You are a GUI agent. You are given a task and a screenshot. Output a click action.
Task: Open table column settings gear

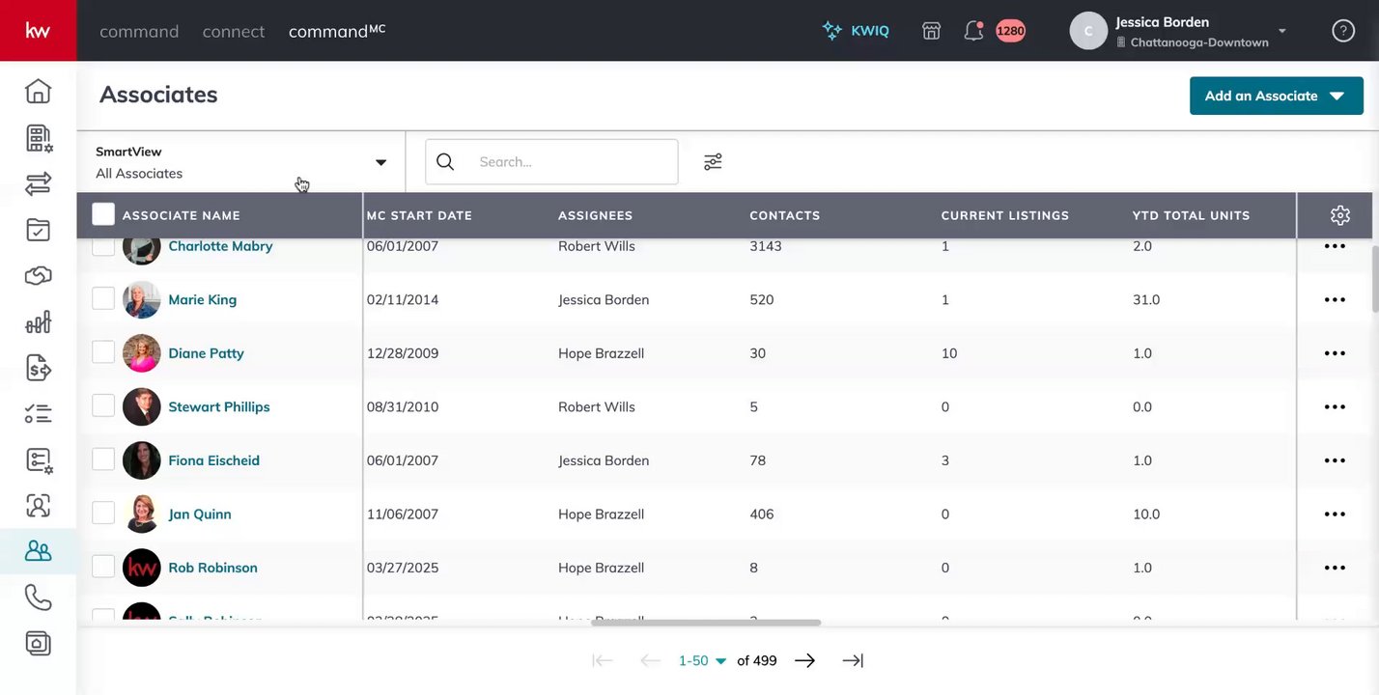(1339, 215)
